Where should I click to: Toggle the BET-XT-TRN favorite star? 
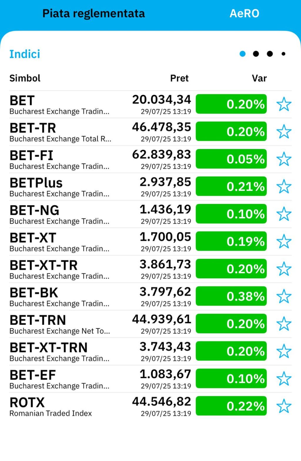point(284,351)
